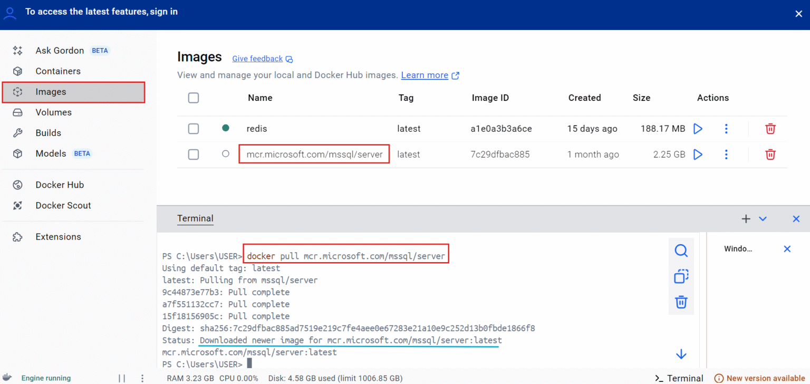Open the redis image options menu
This screenshot has width=810, height=384.
pos(726,128)
